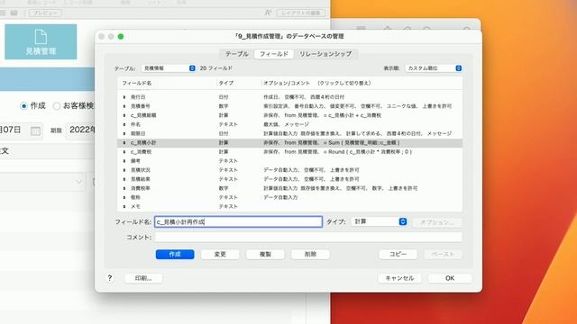Click into the フィールド名 input field
This screenshot has width=577, height=324.
click(x=238, y=221)
